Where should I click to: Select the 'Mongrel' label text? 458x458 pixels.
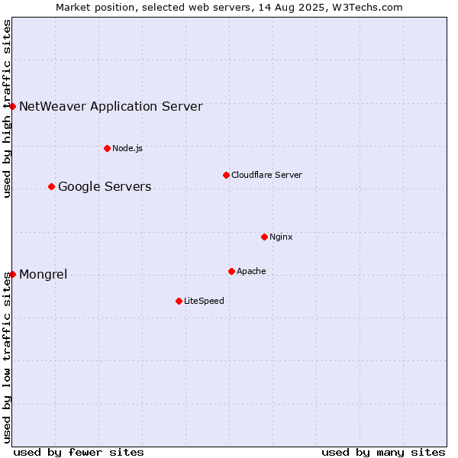[x=44, y=275]
